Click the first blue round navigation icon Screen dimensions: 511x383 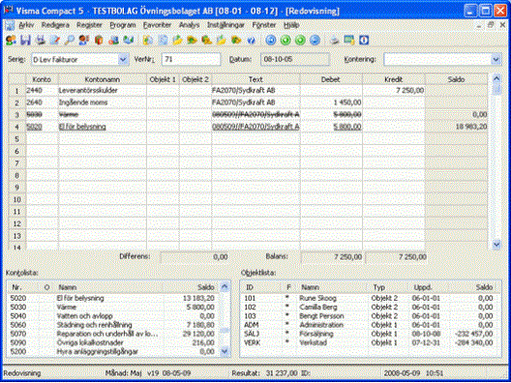click(x=271, y=40)
